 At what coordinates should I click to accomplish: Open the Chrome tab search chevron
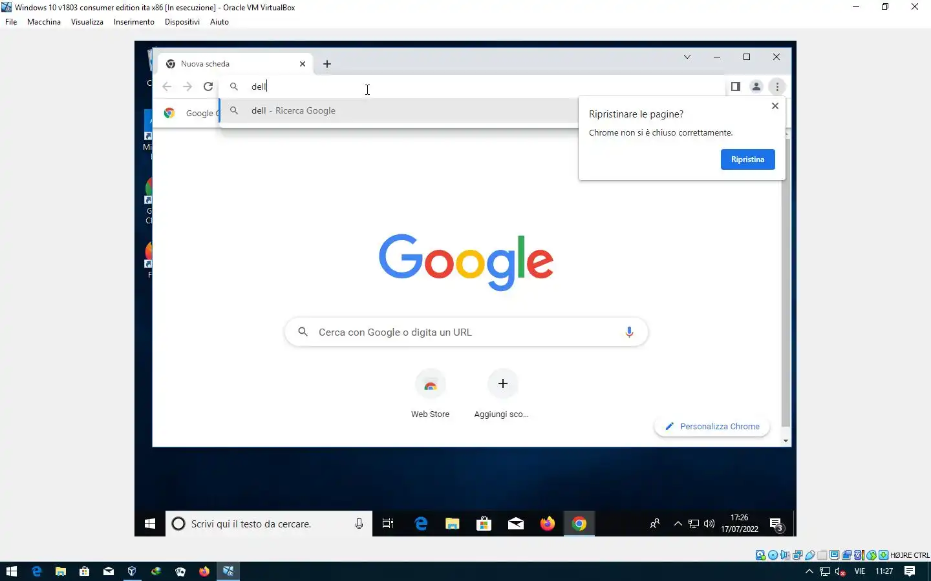coord(687,57)
